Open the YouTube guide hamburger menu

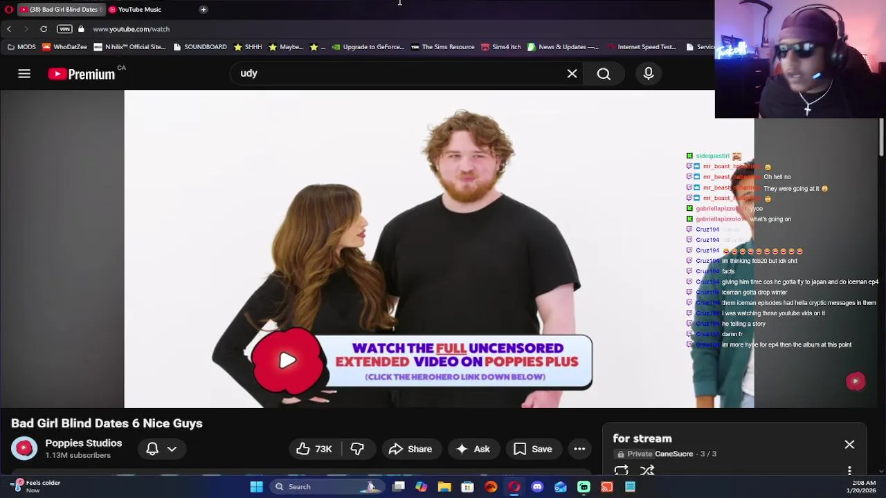(x=24, y=73)
